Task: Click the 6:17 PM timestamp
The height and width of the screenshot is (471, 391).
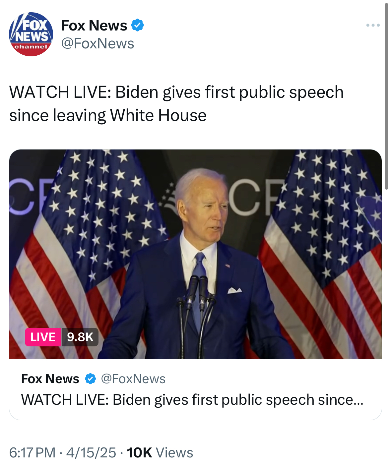Action: pos(33,452)
